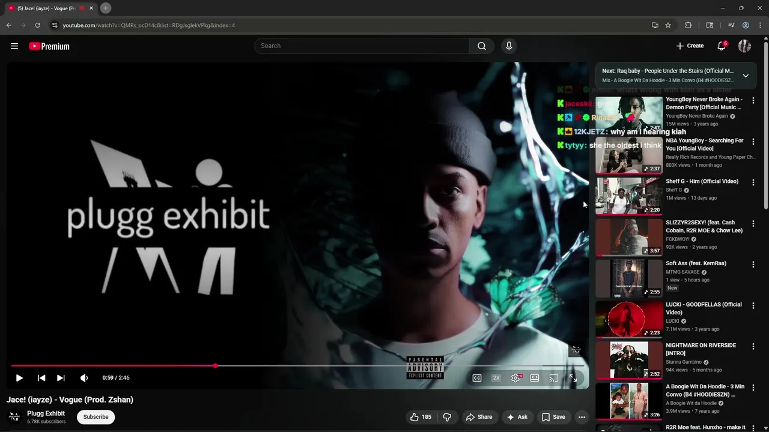Open NBA YoungBoy Searching For You title
Image resolution: width=769 pixels, height=432 pixels.
[x=704, y=145]
